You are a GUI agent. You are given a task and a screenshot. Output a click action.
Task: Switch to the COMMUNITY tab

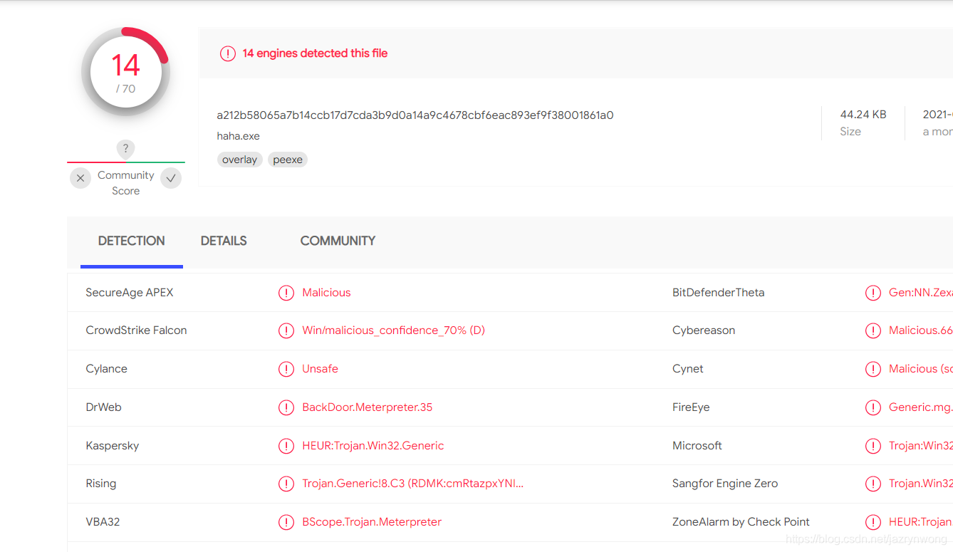point(338,241)
